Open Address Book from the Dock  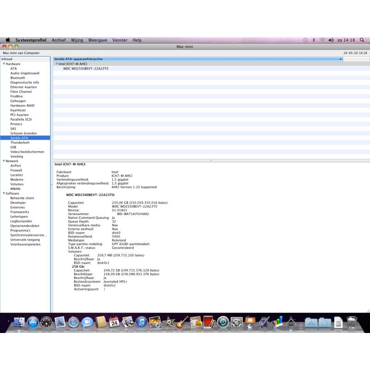pyautogui.click(x=101, y=322)
